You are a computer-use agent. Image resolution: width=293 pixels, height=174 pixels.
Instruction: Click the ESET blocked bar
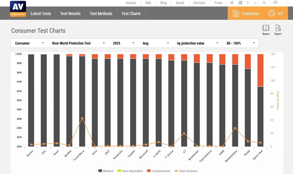108,102
